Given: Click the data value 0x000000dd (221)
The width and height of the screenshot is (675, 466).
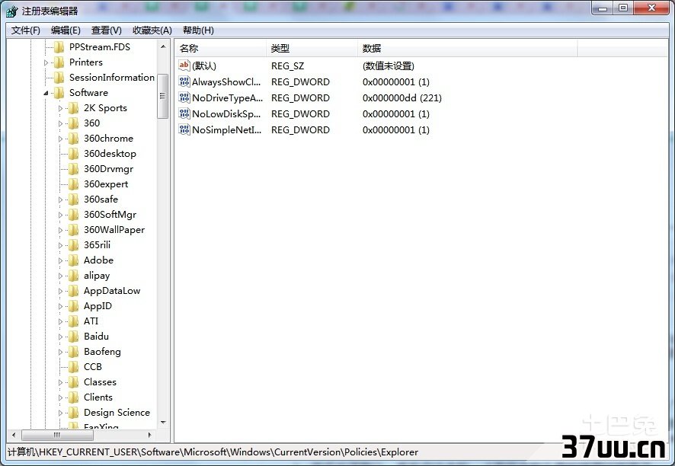Looking at the screenshot, I should (x=402, y=97).
